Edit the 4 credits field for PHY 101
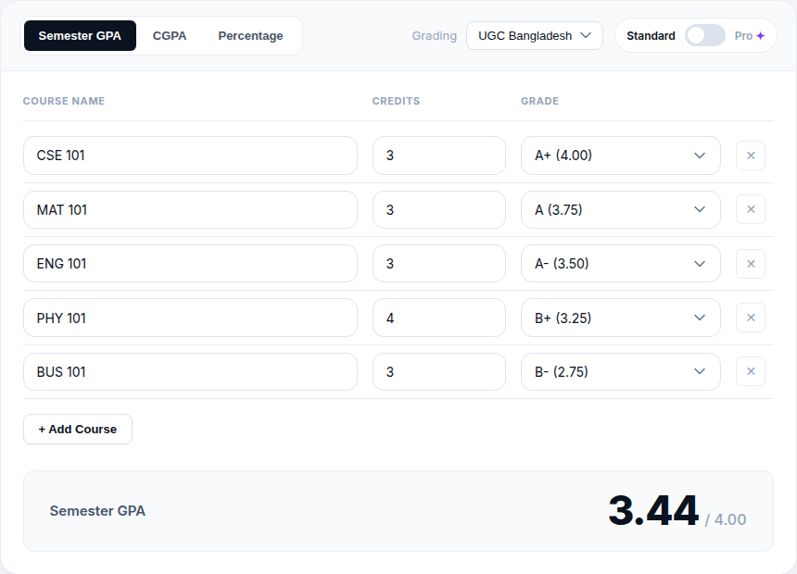 [x=439, y=318]
